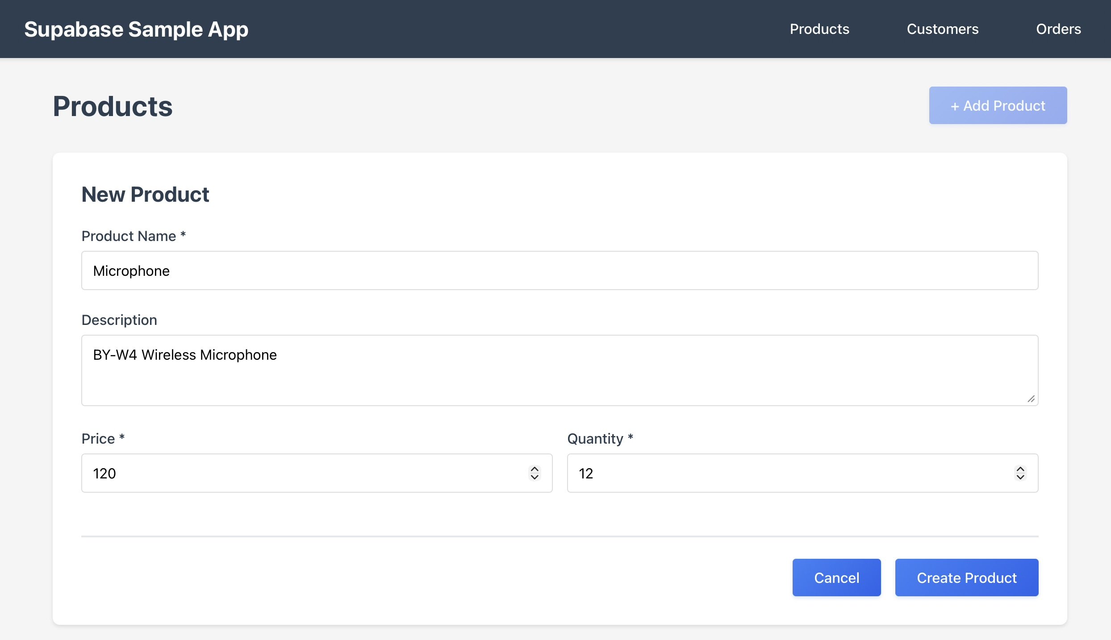Decrement Quantity using the down stepper
The height and width of the screenshot is (640, 1111).
(x=1020, y=477)
